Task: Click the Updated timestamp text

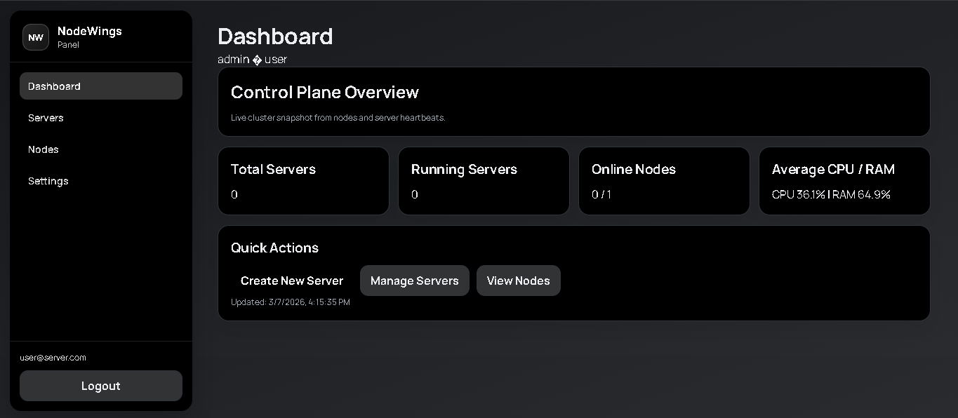Action: (290, 302)
